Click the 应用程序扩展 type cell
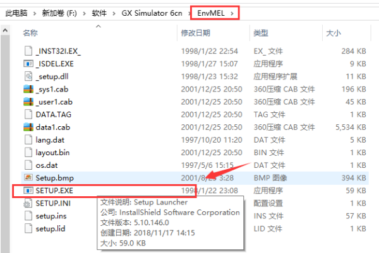The height and width of the screenshot is (253, 379). point(275,76)
